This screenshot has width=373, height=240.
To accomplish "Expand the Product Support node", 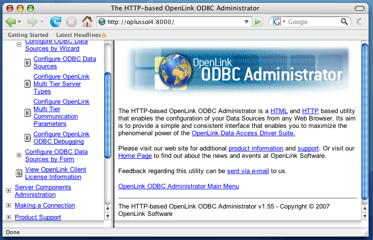I will (x=8, y=217).
